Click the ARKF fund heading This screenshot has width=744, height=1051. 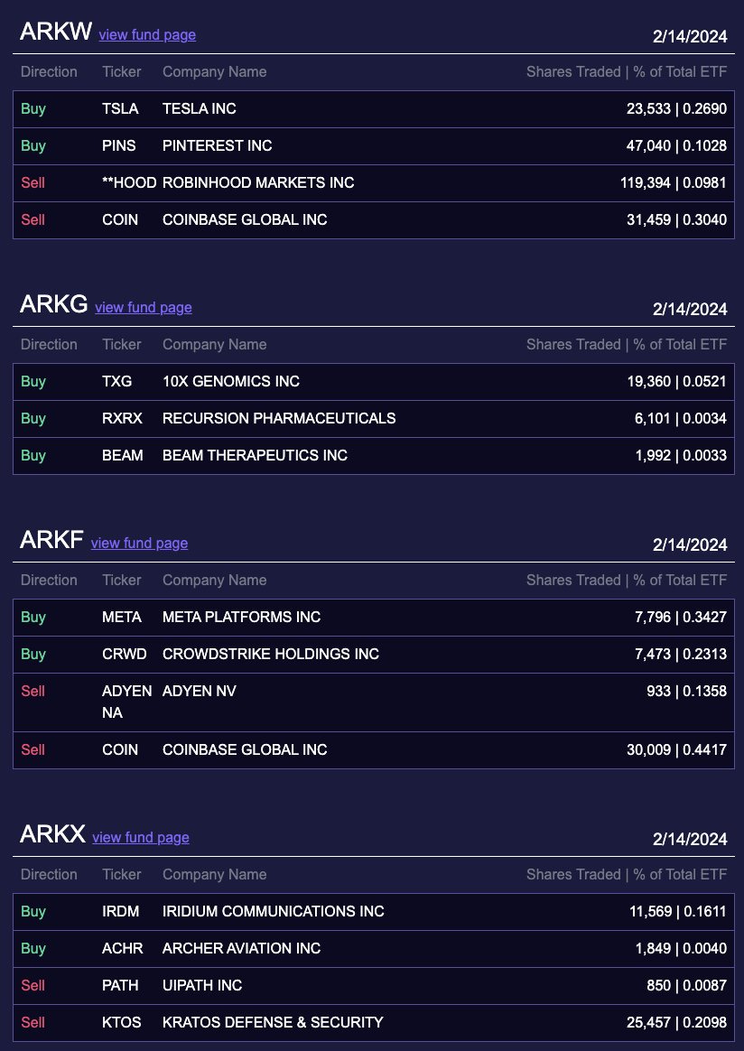click(51, 540)
